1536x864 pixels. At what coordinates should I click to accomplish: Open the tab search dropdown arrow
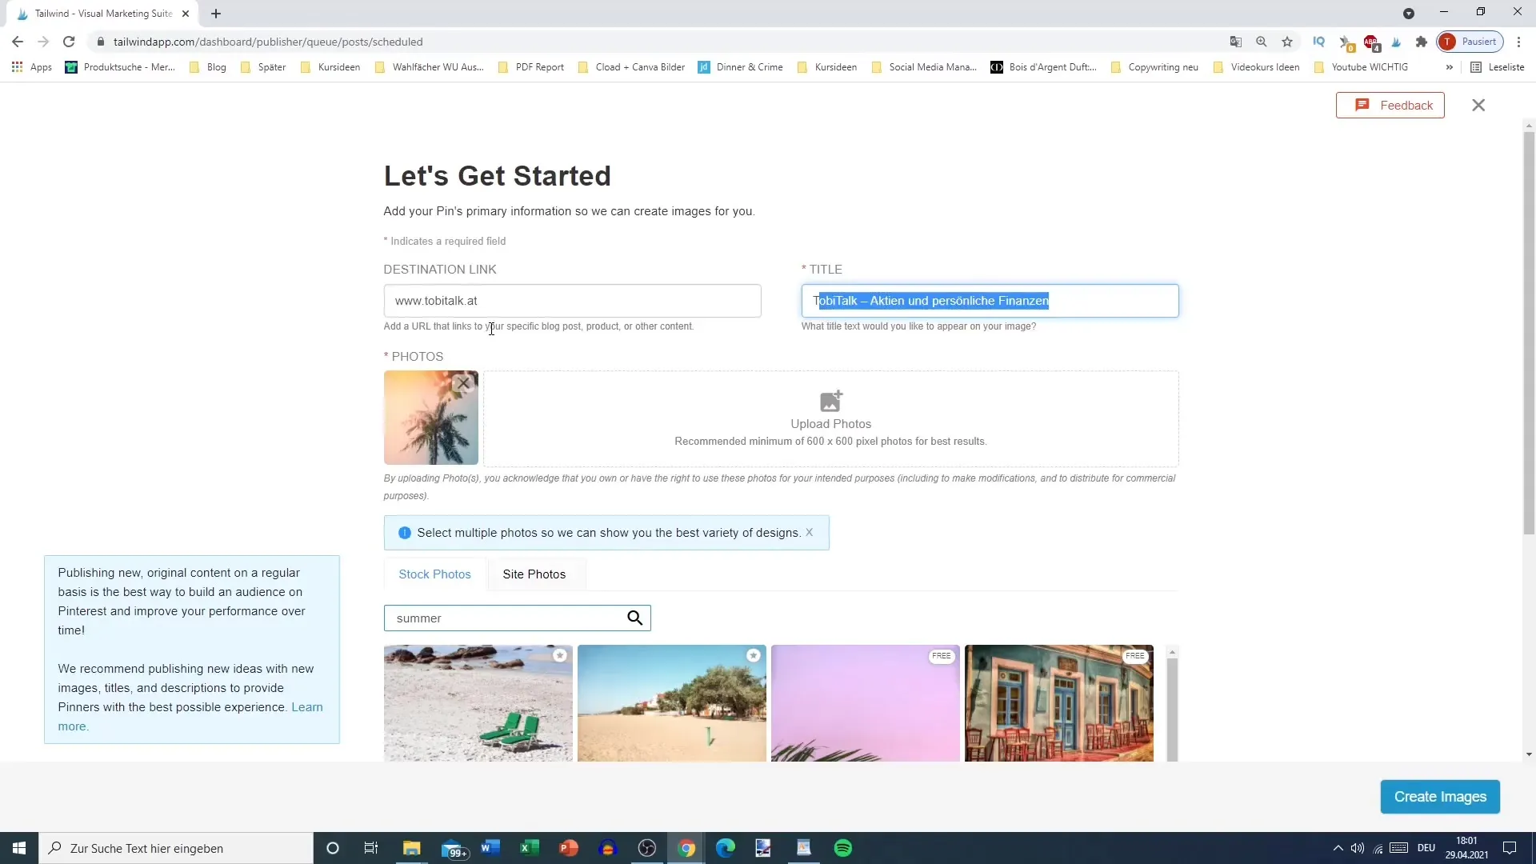click(x=1409, y=14)
